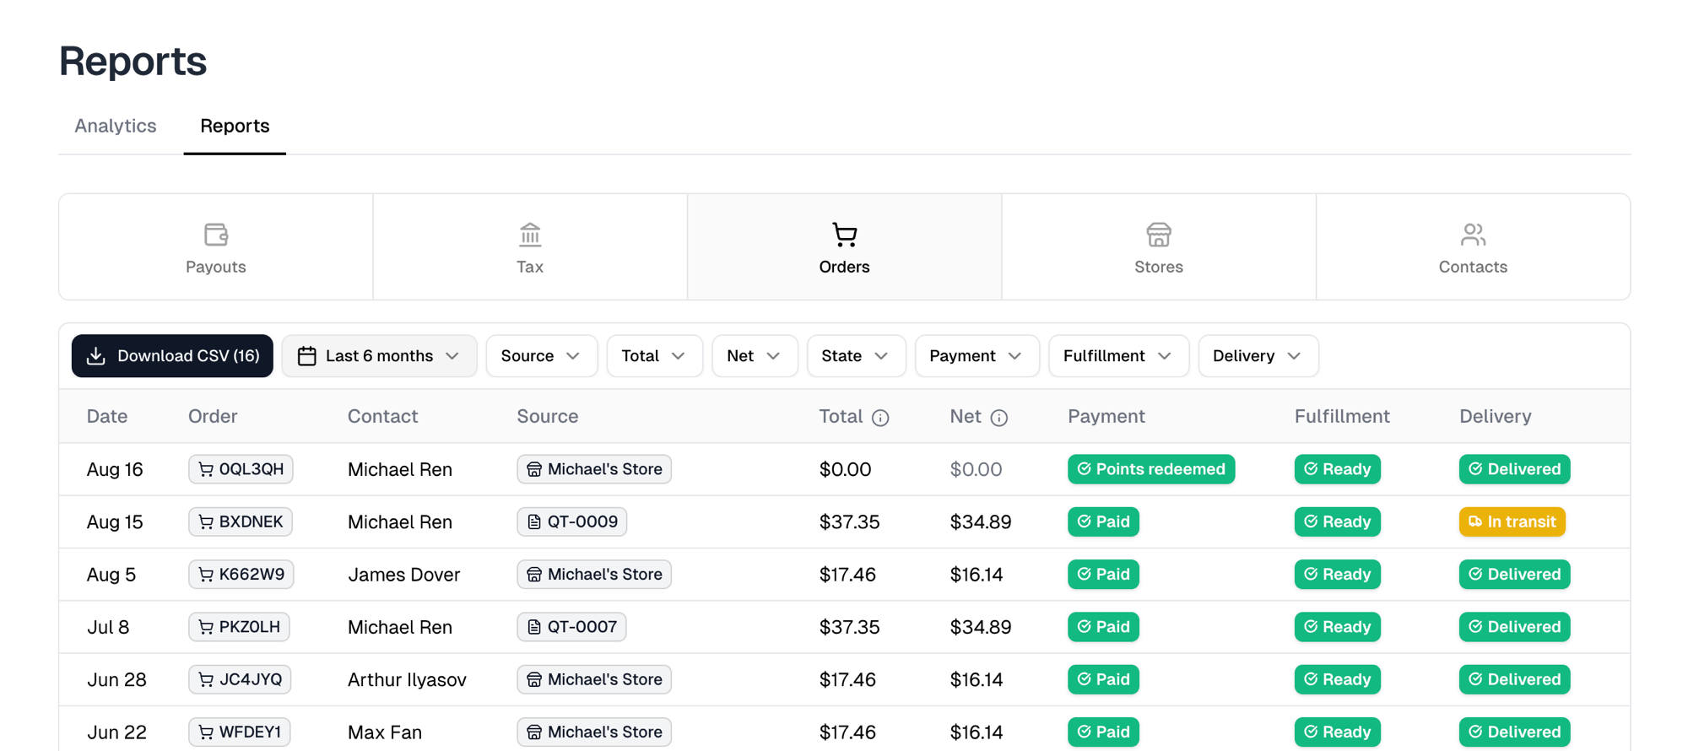Click the Delivery column header

tap(1496, 416)
